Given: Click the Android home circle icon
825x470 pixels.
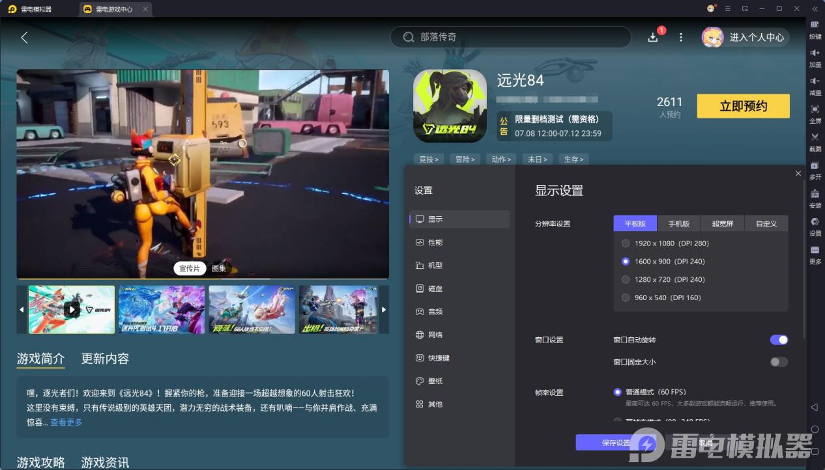Looking at the screenshot, I should coord(815,430).
